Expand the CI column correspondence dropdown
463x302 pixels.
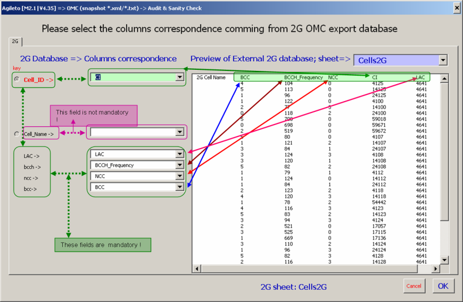pyautogui.click(x=179, y=78)
